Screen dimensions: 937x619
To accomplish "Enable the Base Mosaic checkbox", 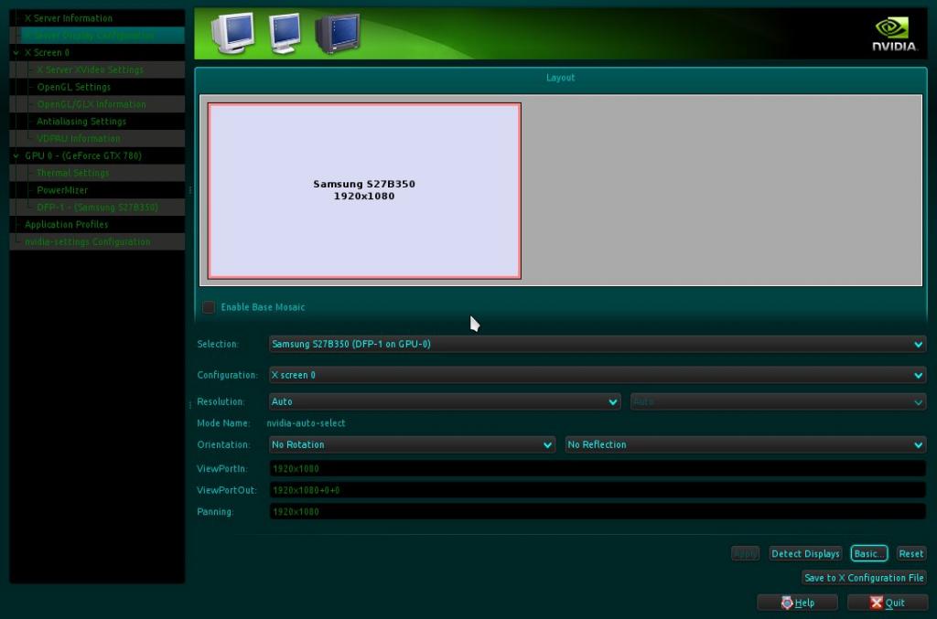I will click(x=209, y=307).
